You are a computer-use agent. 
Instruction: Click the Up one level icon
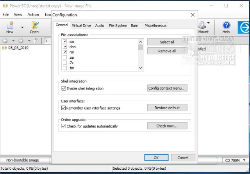[36, 41]
